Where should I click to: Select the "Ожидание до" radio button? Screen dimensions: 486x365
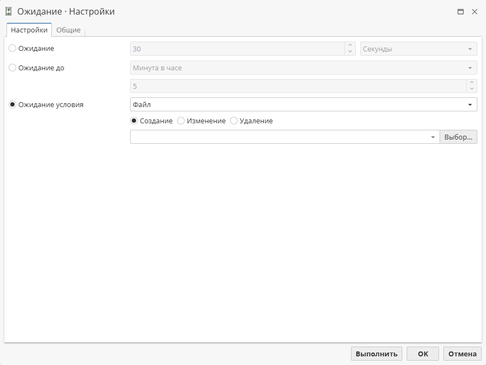12,68
